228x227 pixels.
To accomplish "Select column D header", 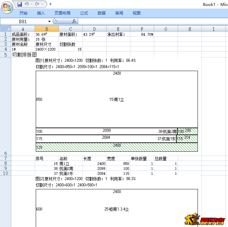I will (x=94, y=29).
